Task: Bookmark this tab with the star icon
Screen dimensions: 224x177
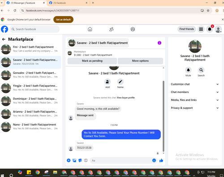Action: point(208,10)
